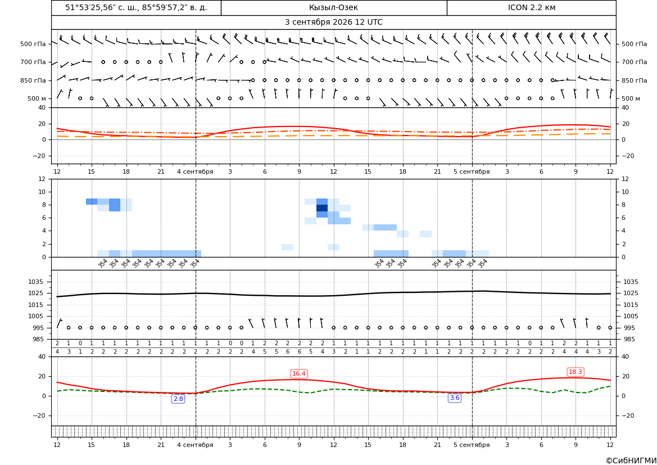Click the ©СибНИГМИ copyright text
This screenshot has height=465, width=657.
[x=631, y=461]
